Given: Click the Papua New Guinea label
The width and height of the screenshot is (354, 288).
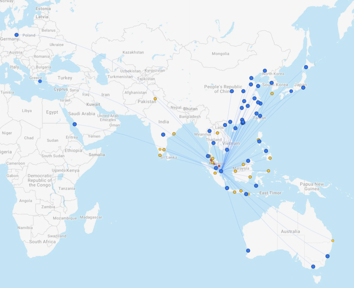Looking at the screenshot, I should click(x=312, y=186).
